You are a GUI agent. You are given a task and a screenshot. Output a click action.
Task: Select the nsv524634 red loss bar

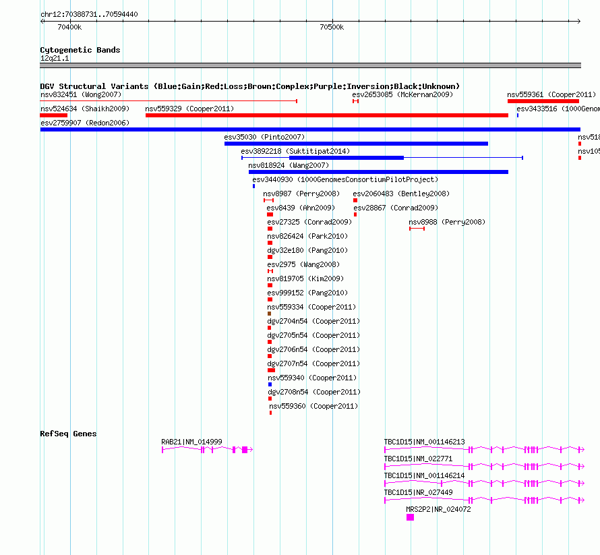coord(53,115)
